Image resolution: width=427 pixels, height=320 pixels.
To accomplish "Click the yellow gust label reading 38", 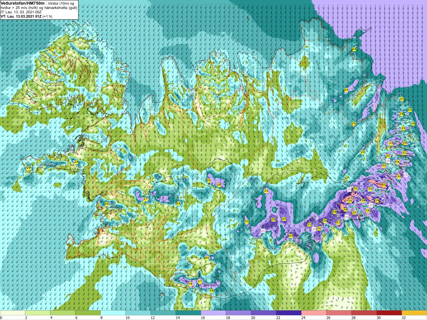I will [x=345, y=210].
